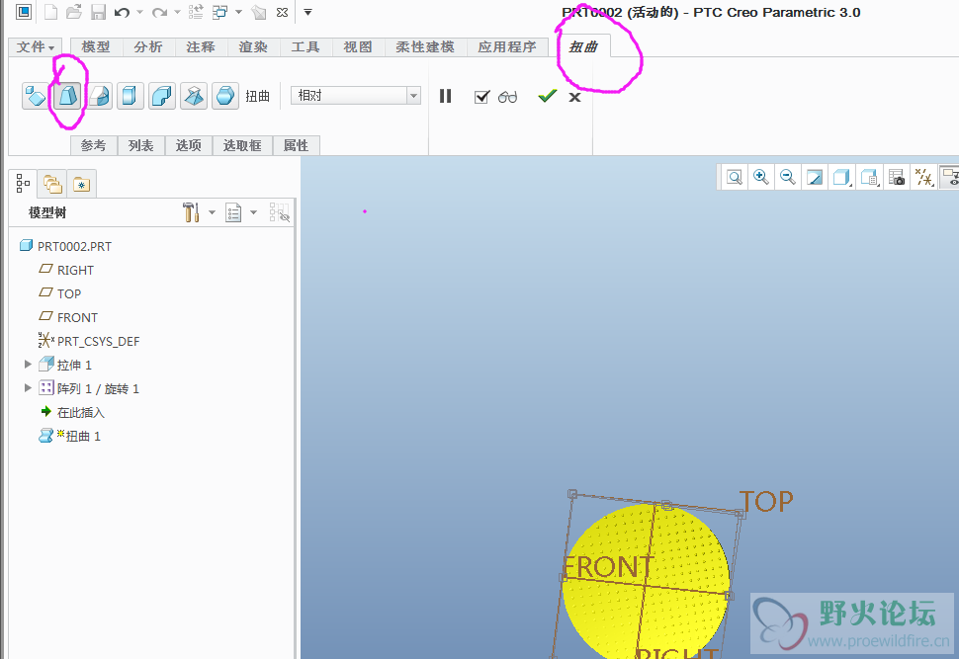The image size is (959, 659).
Task: Open the Customize Quick Access Toolbar dropdown
Action: point(308,12)
